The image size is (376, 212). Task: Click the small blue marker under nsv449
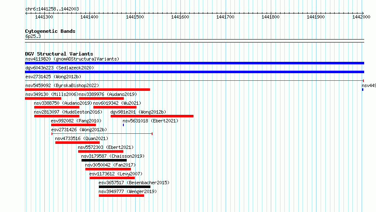pos(362,90)
